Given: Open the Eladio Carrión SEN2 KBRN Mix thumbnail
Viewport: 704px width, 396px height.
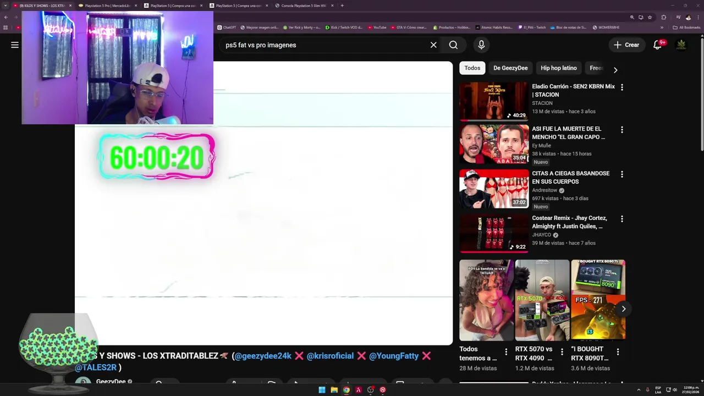Looking at the screenshot, I should click(x=494, y=101).
